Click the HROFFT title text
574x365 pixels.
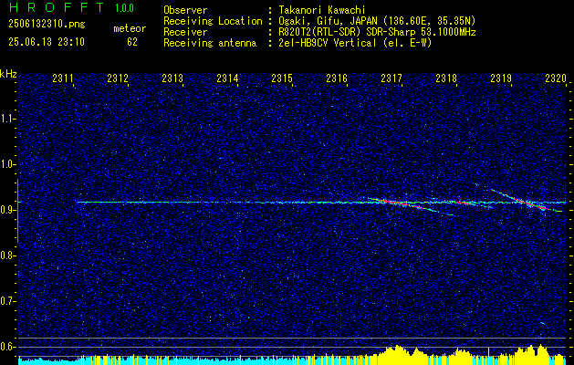click(x=56, y=7)
